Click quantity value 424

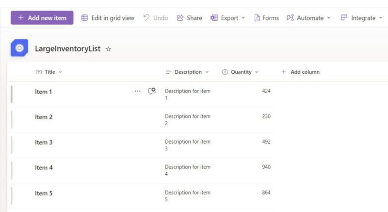pos(266,91)
